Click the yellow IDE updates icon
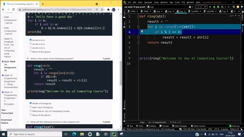Viewport: 244px width, 137px height. pos(238,7)
